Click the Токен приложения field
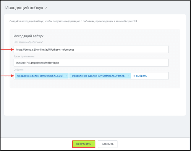This screenshot has height=151, width=191. click(x=91, y=63)
